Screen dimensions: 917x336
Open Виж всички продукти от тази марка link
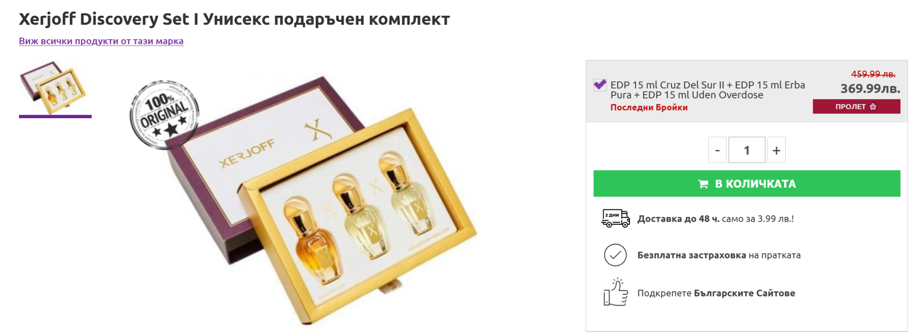(x=101, y=41)
